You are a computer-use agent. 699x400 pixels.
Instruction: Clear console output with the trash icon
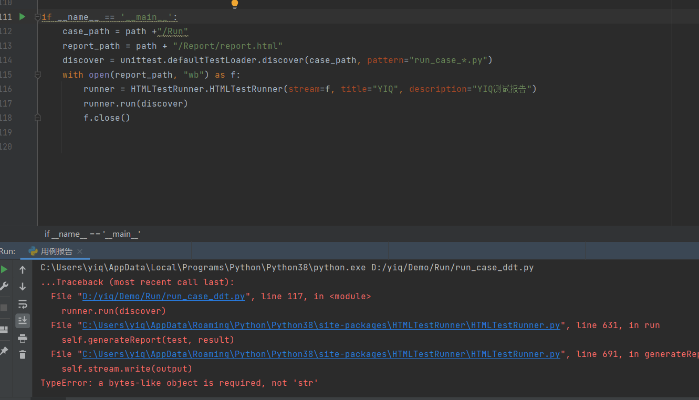pos(23,355)
